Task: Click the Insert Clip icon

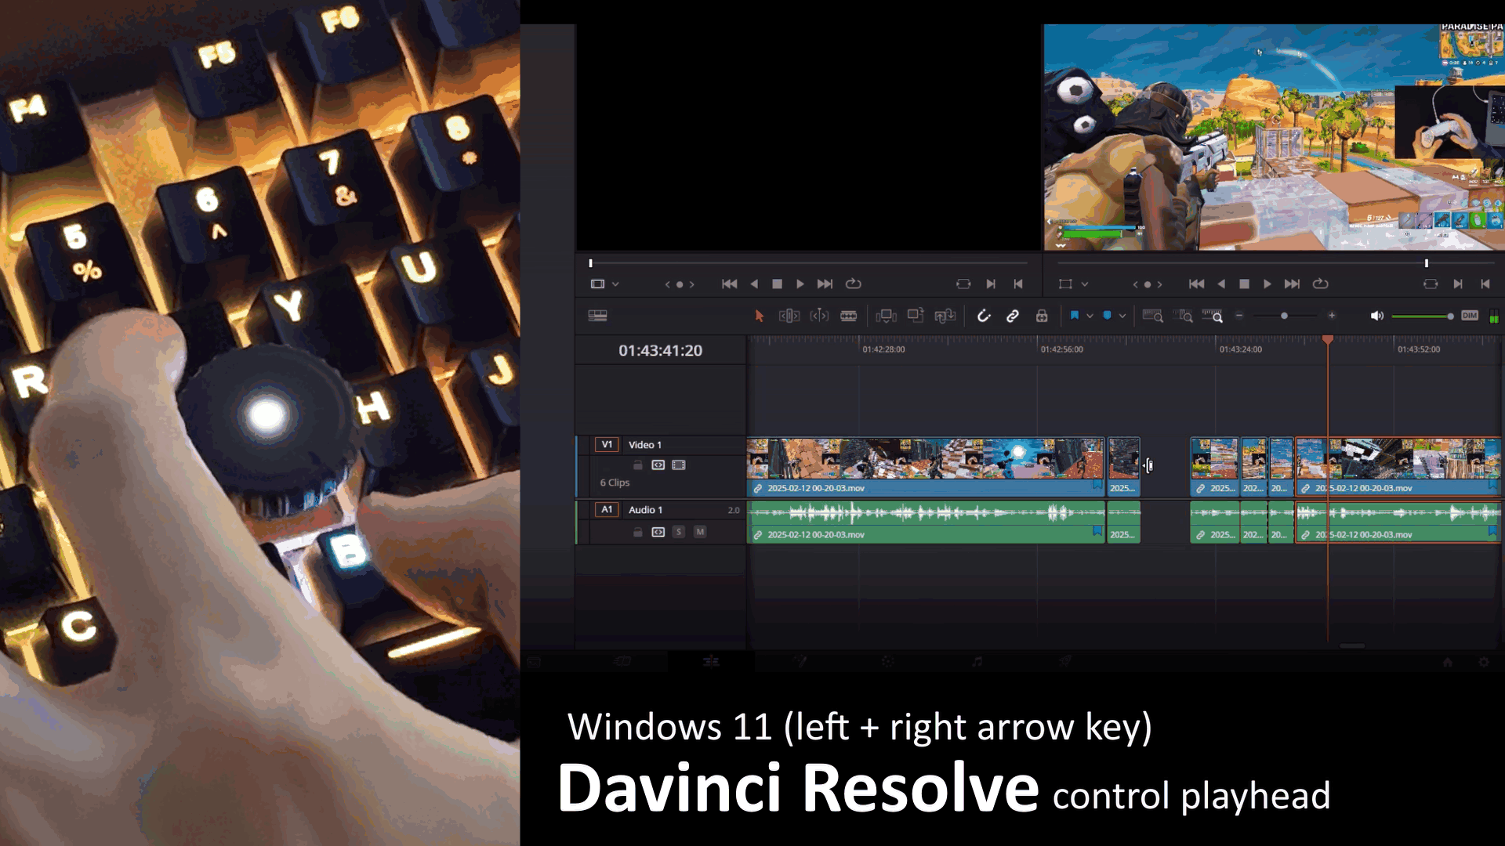Action: [x=886, y=316]
